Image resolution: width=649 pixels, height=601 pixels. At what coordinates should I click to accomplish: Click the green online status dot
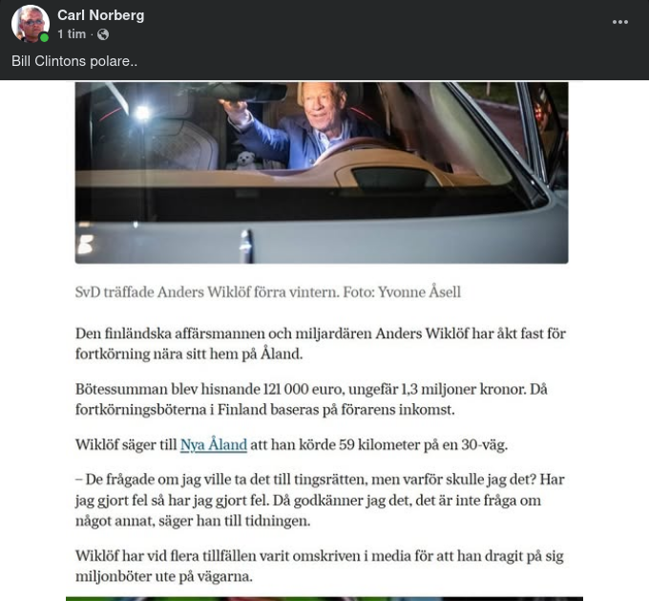(x=44, y=37)
